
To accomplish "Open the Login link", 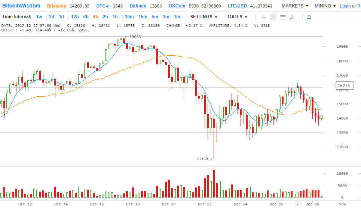I will click(345, 6).
